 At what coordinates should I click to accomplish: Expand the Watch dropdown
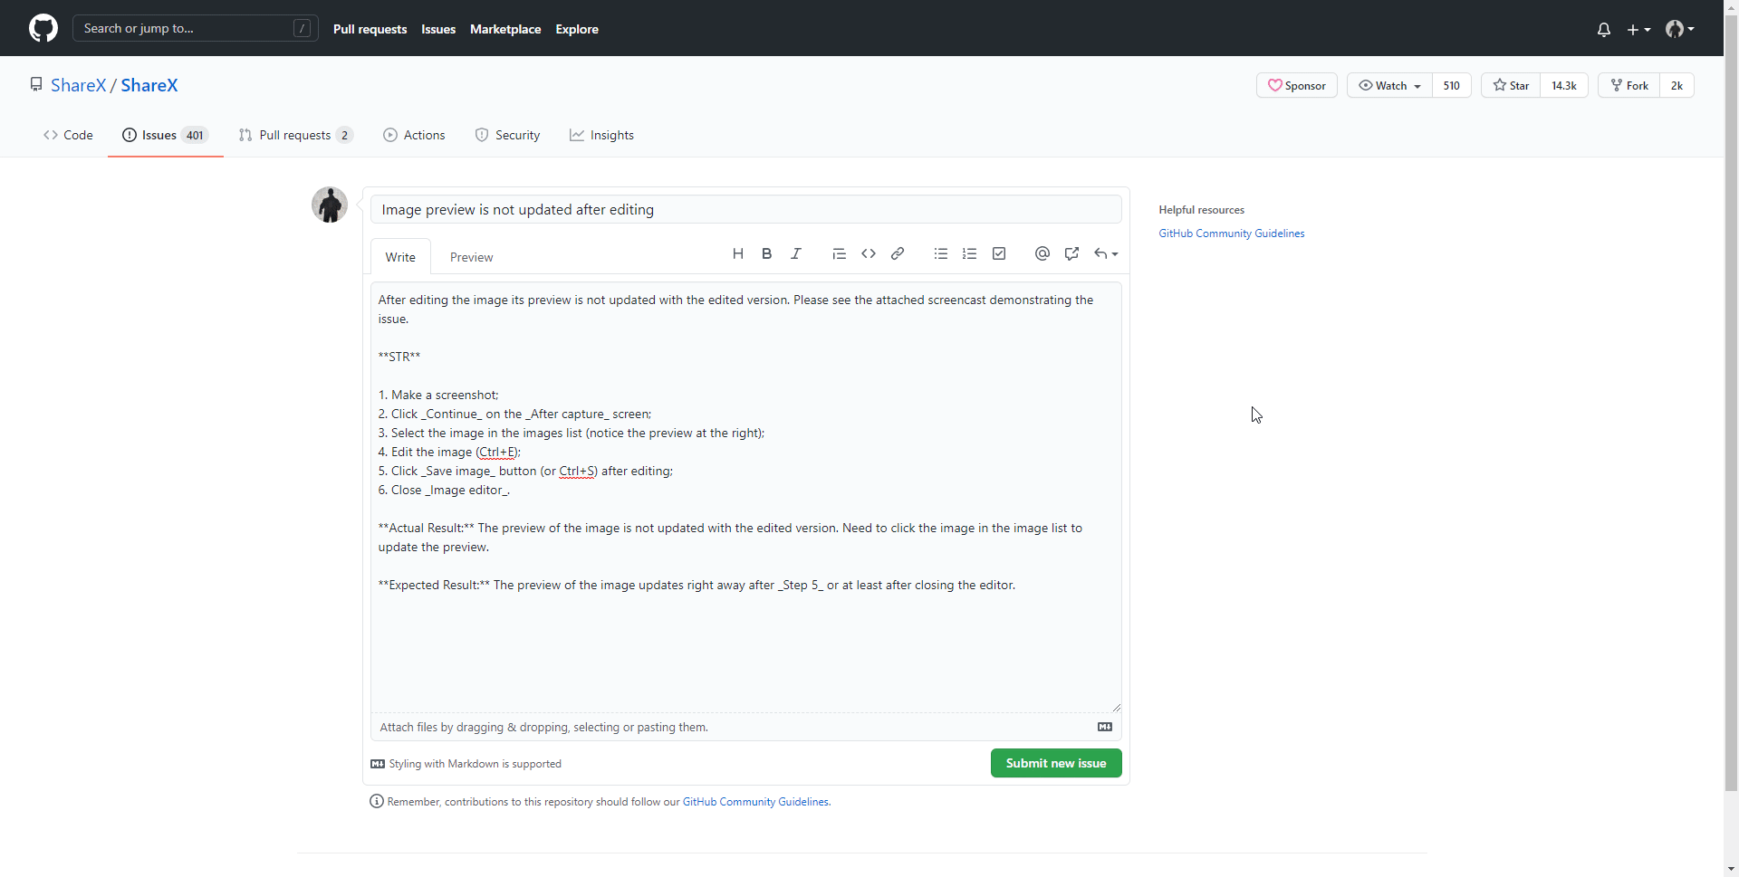tap(1390, 85)
